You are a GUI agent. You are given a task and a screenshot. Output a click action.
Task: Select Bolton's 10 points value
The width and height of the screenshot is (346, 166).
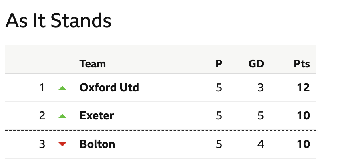click(x=303, y=144)
